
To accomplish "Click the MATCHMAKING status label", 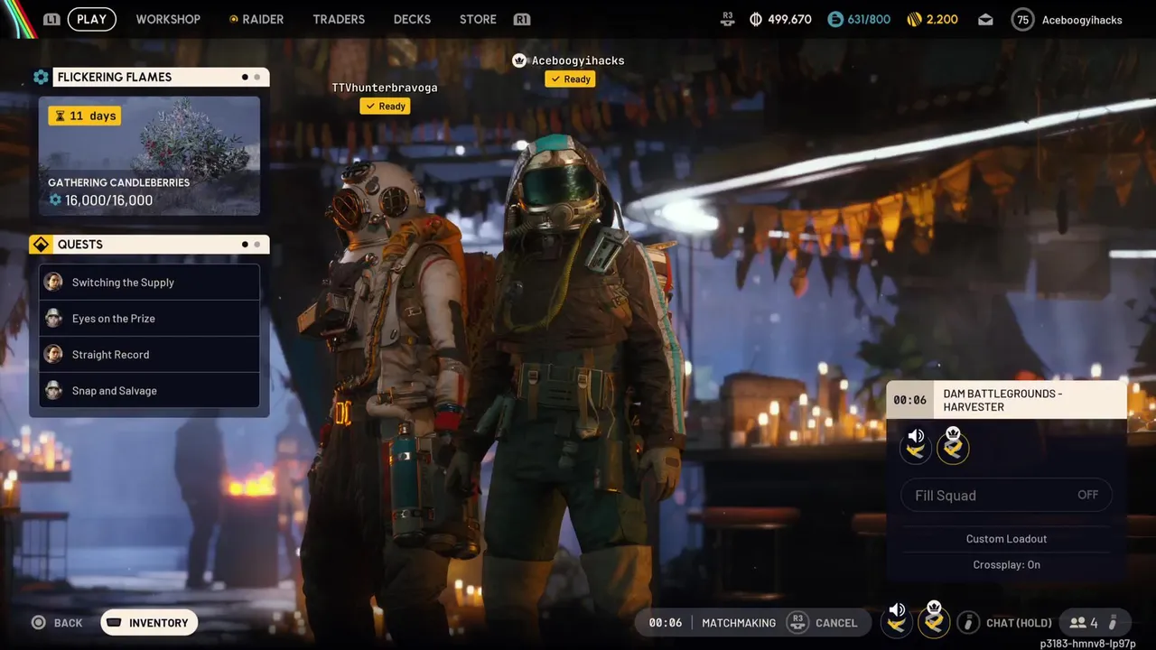I will tap(739, 623).
